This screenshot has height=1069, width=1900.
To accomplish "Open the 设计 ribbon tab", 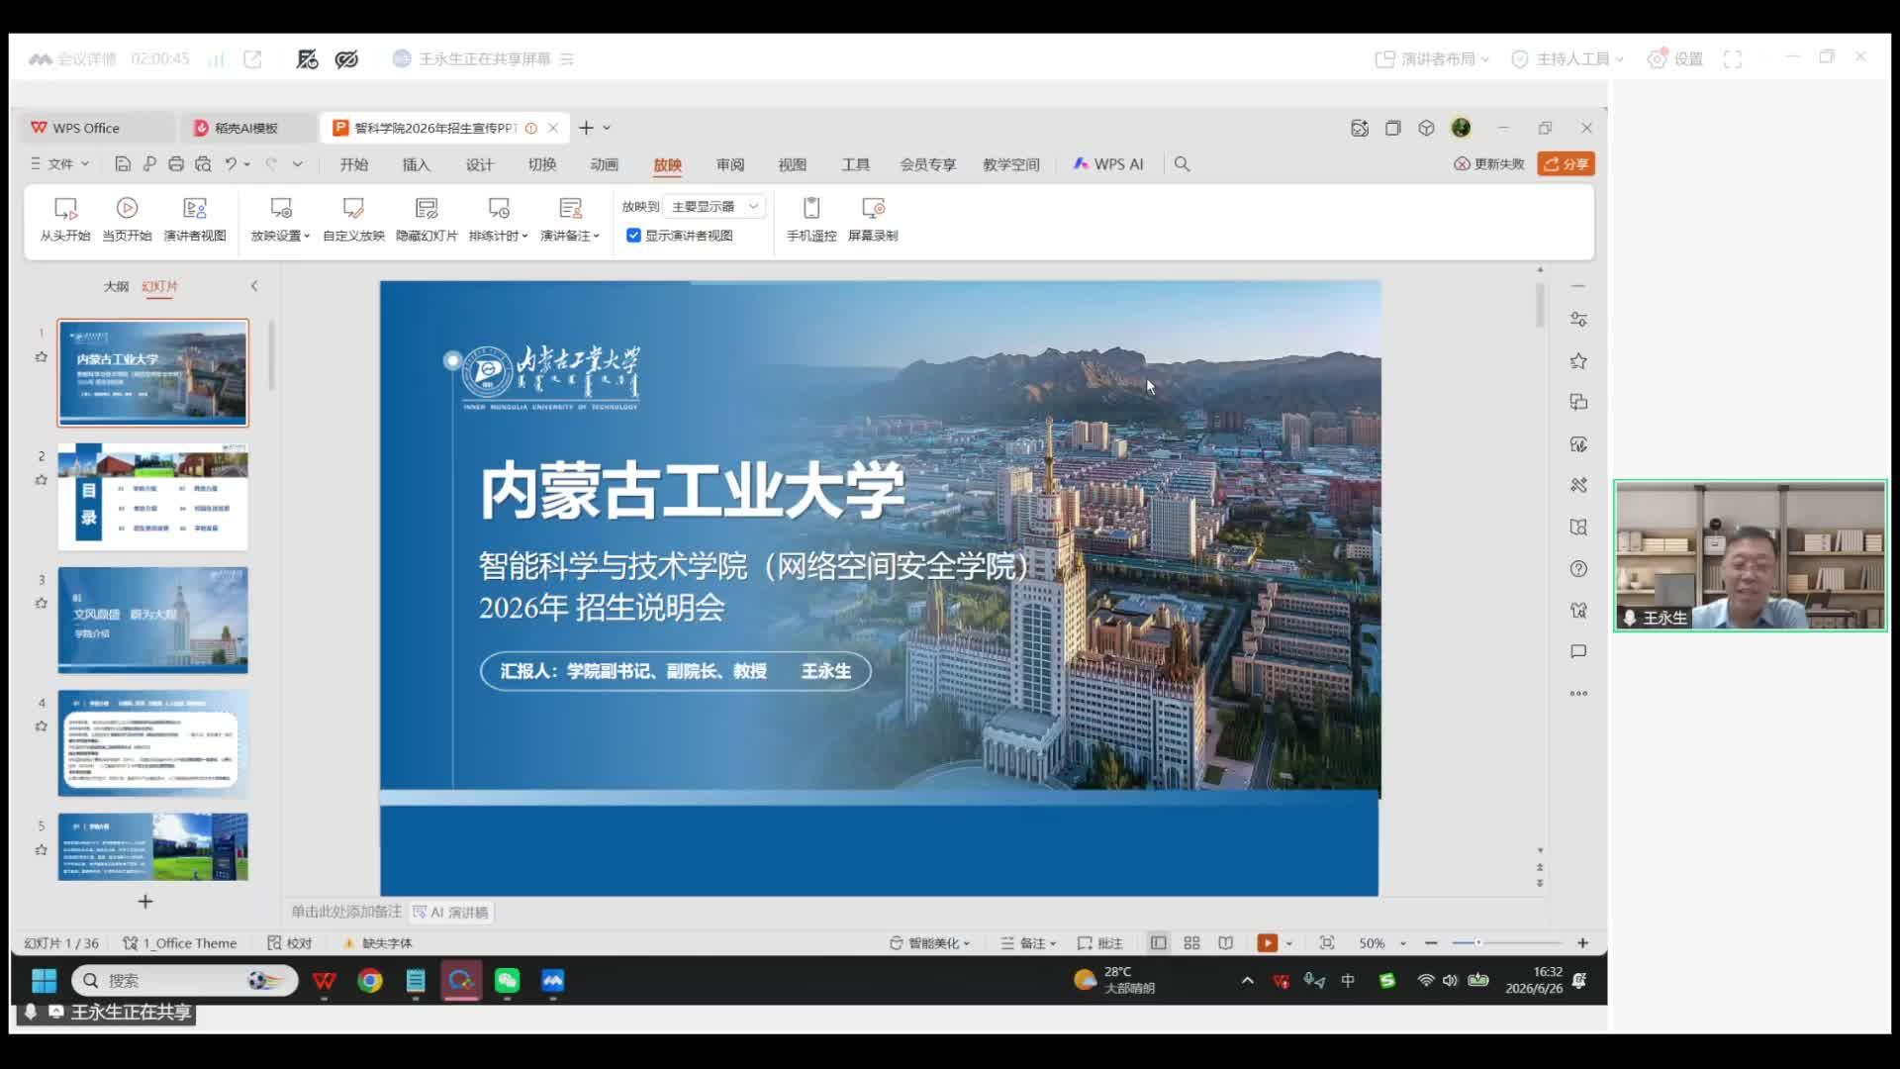I will (x=479, y=164).
